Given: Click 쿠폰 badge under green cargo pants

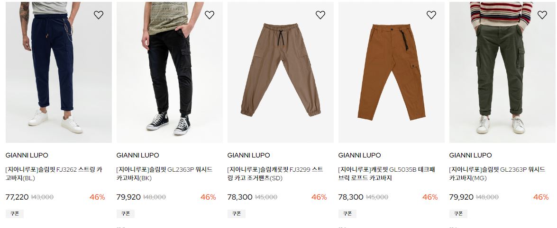Looking at the screenshot, I should coord(458,213).
